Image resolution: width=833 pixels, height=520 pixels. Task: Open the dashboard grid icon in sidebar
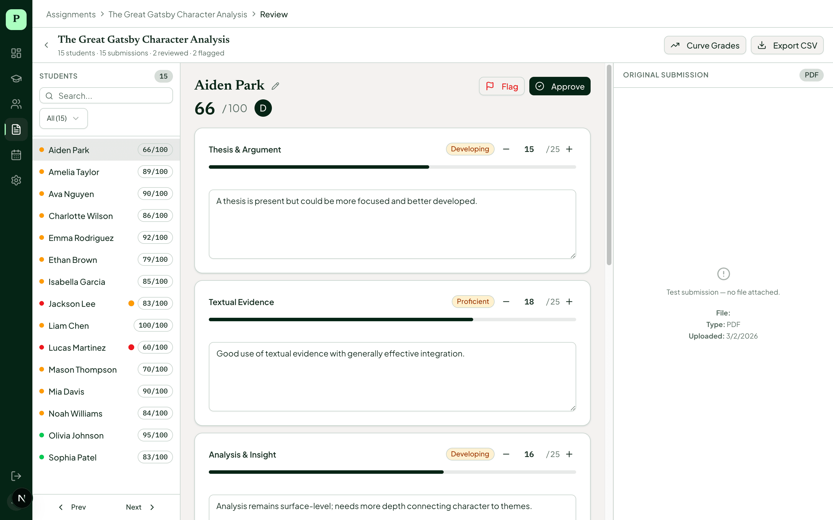(x=16, y=53)
